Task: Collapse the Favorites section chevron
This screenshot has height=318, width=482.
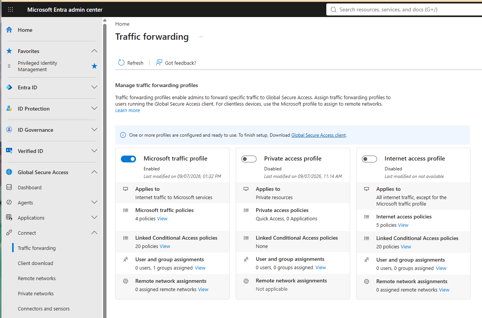Action: point(94,51)
